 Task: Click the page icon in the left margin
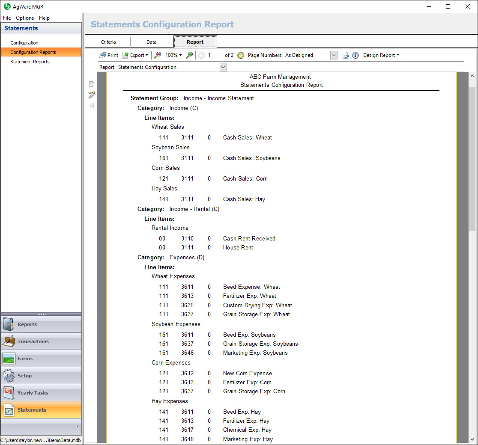92,85
